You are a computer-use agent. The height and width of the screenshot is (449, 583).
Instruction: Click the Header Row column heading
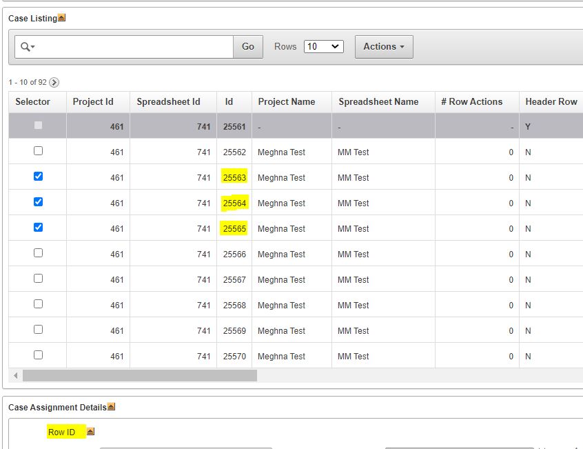tap(551, 101)
